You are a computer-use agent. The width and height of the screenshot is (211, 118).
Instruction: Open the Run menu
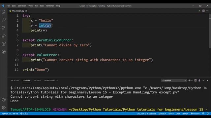tap(42, 6)
